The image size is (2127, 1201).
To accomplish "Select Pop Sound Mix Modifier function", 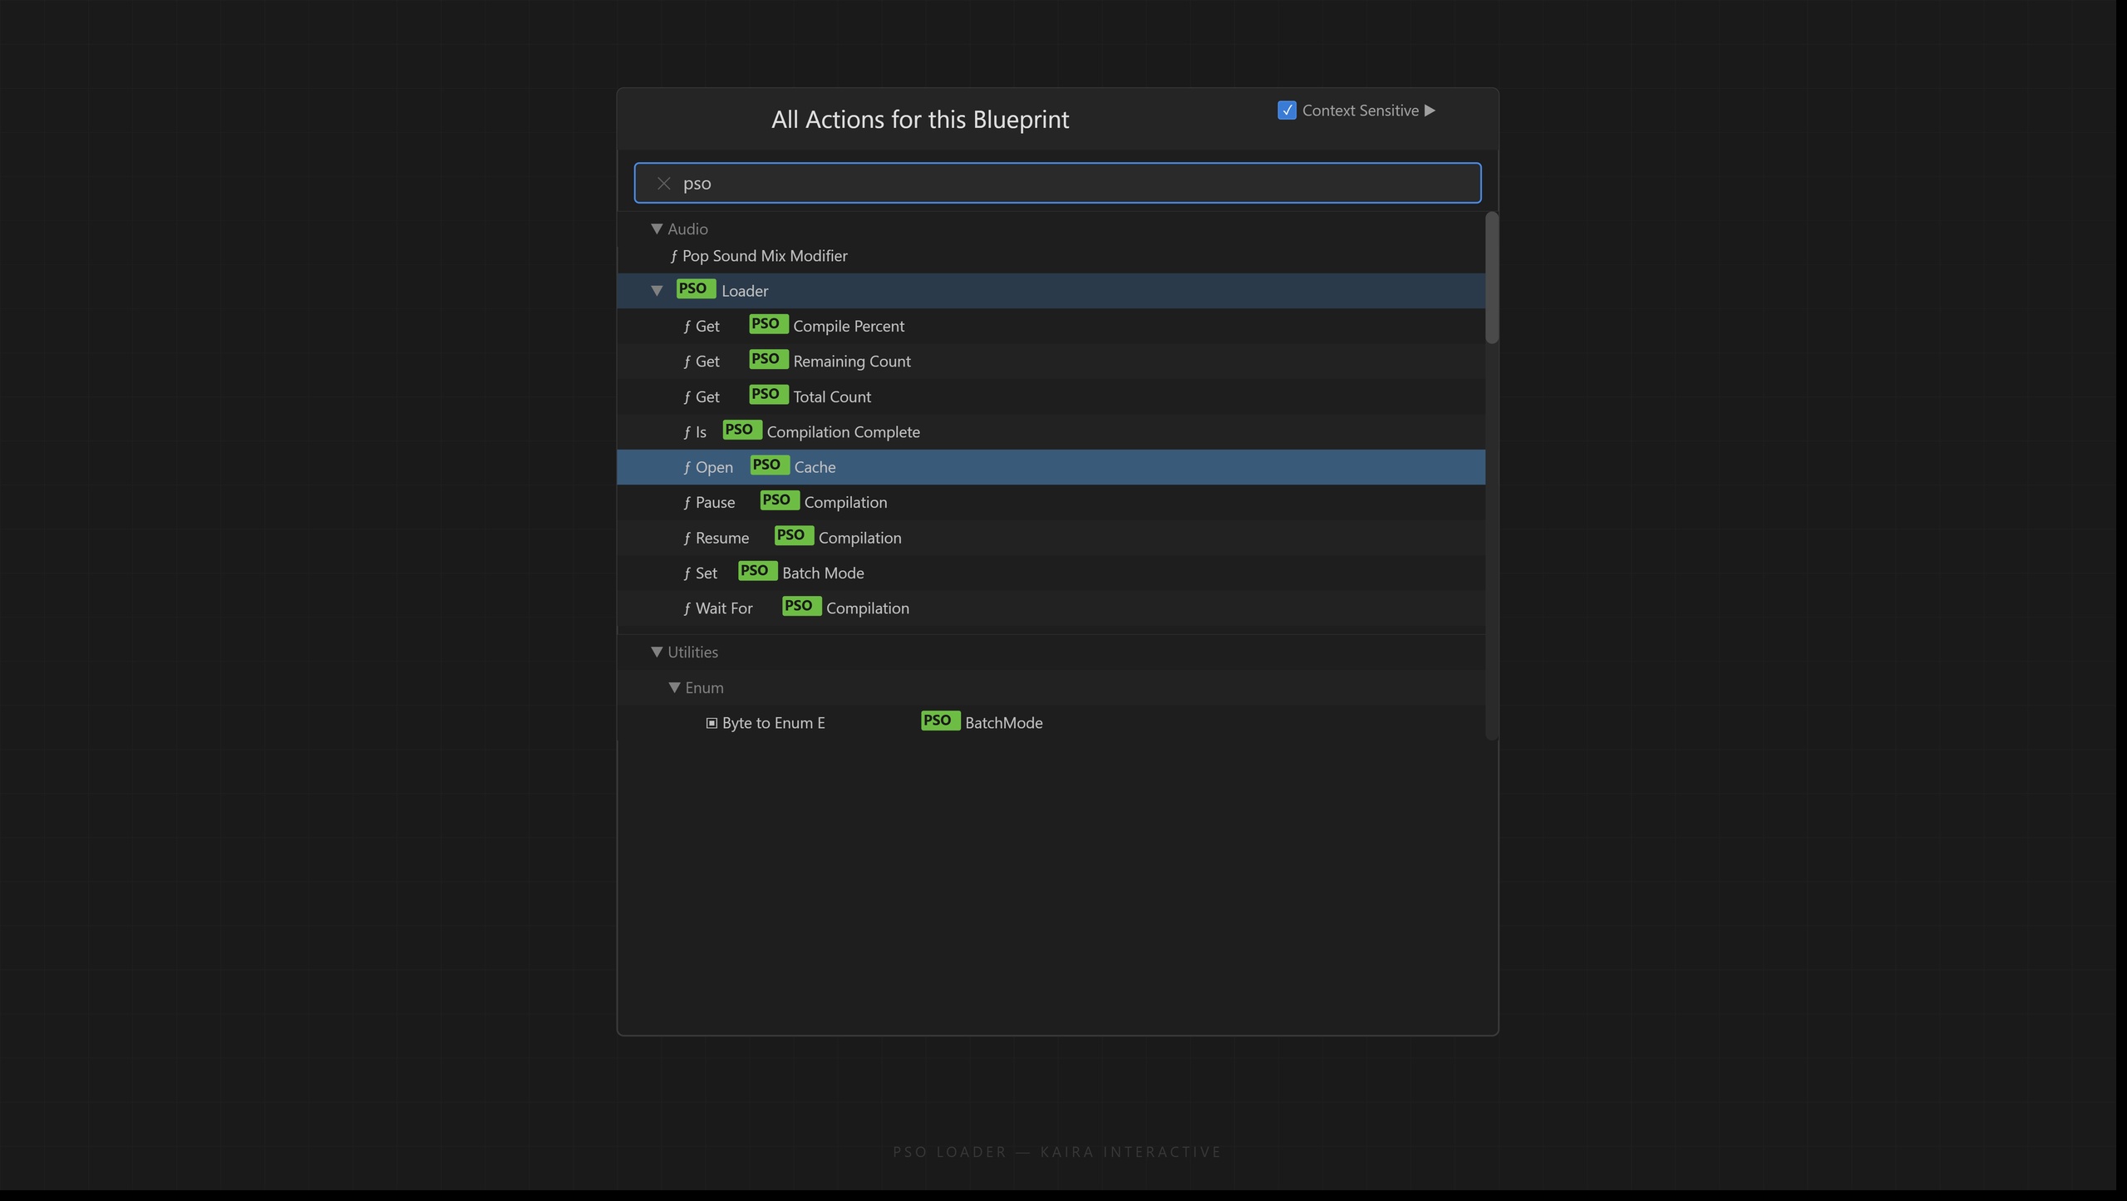I will click(x=1051, y=256).
